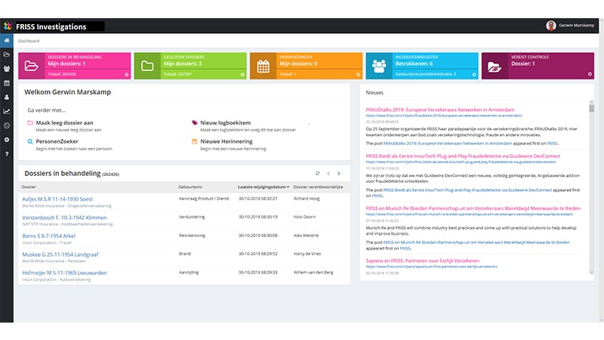Open Sapiens en FRISS news headline

click(x=422, y=261)
